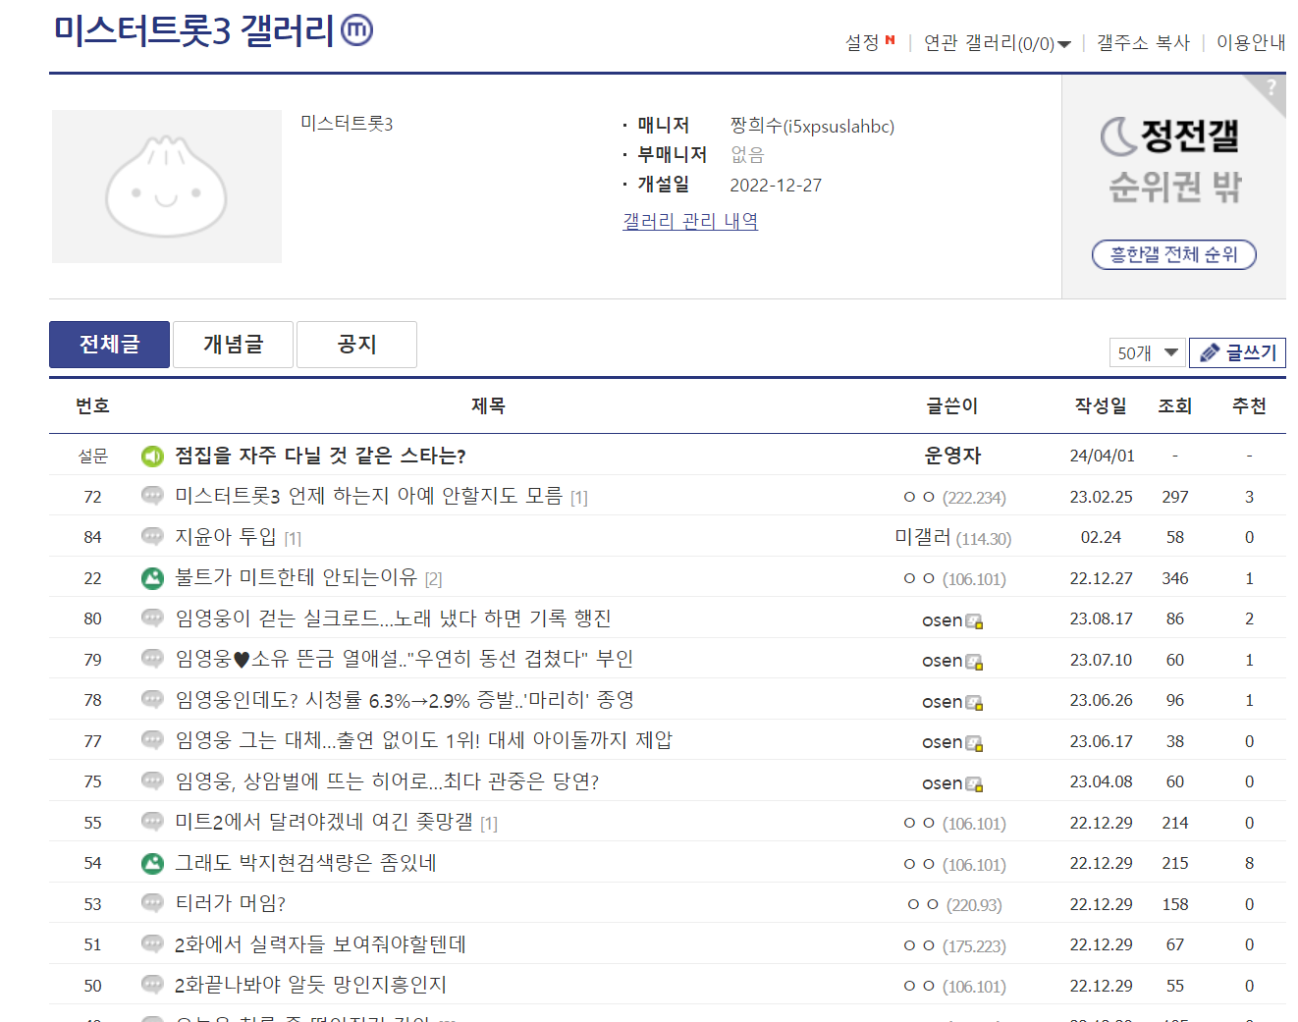This screenshot has height=1022, width=1298.
Task: Open post 미트2에서 달려야겠네 여긴 좆망갤
Action: pyautogui.click(x=324, y=822)
